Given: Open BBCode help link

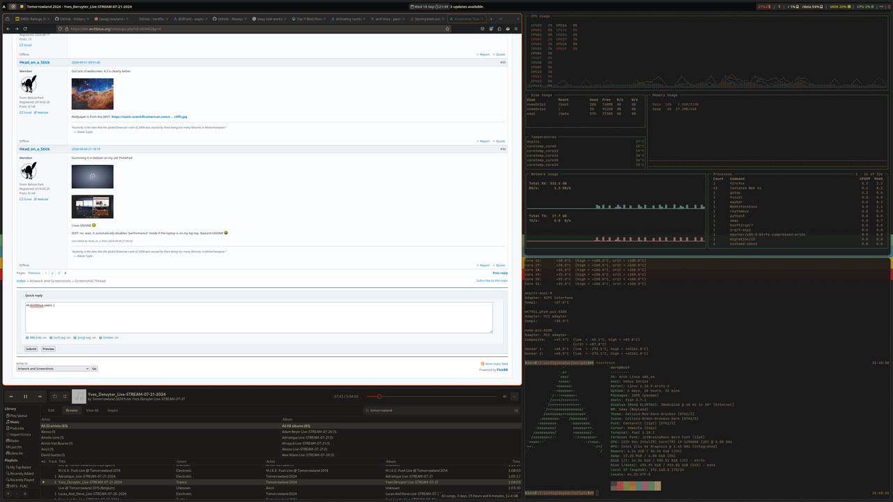Looking at the screenshot, I should pyautogui.click(x=36, y=337).
